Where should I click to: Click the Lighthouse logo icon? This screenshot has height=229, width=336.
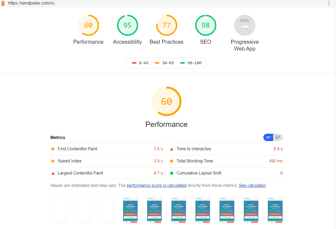tap(3, 3)
